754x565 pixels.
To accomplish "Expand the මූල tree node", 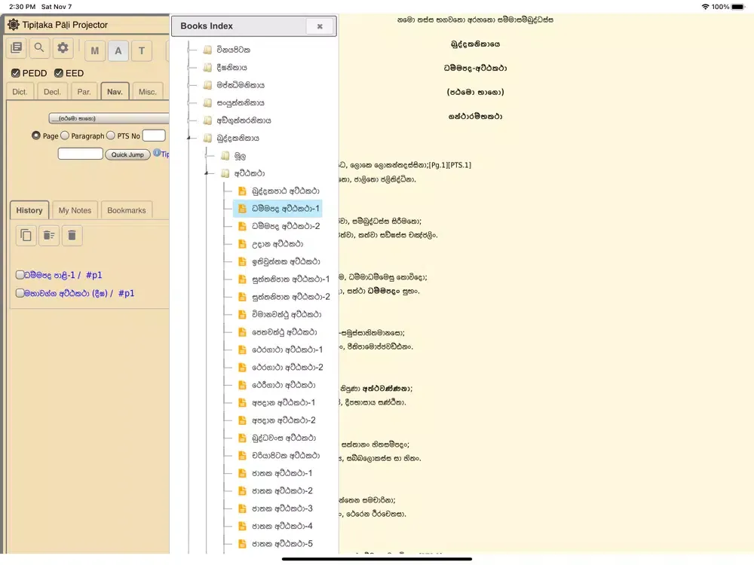I will coord(207,156).
